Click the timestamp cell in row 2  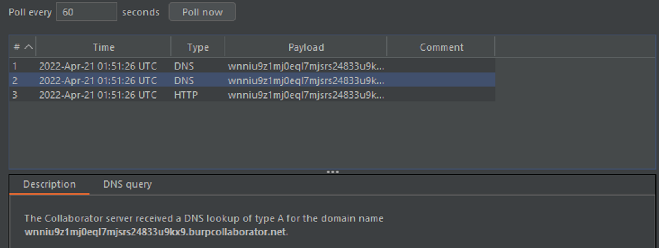[x=98, y=81]
